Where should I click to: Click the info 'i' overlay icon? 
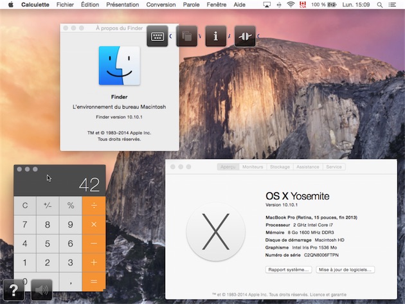[216, 36]
